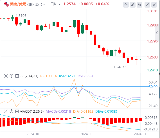
Task: Click DIF:-0.01192 value
Action: pos(83,112)
